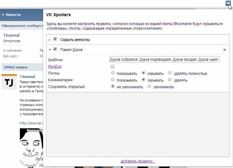Choose запоминать for saved open spoilers
Viewport: 233px width, 168px height.
pyautogui.click(x=149, y=86)
